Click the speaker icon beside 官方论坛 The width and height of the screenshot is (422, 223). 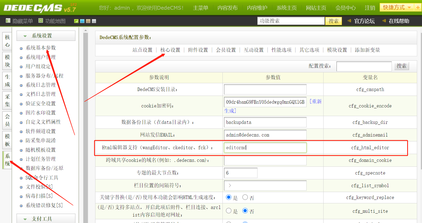pyautogui.click(x=349, y=21)
